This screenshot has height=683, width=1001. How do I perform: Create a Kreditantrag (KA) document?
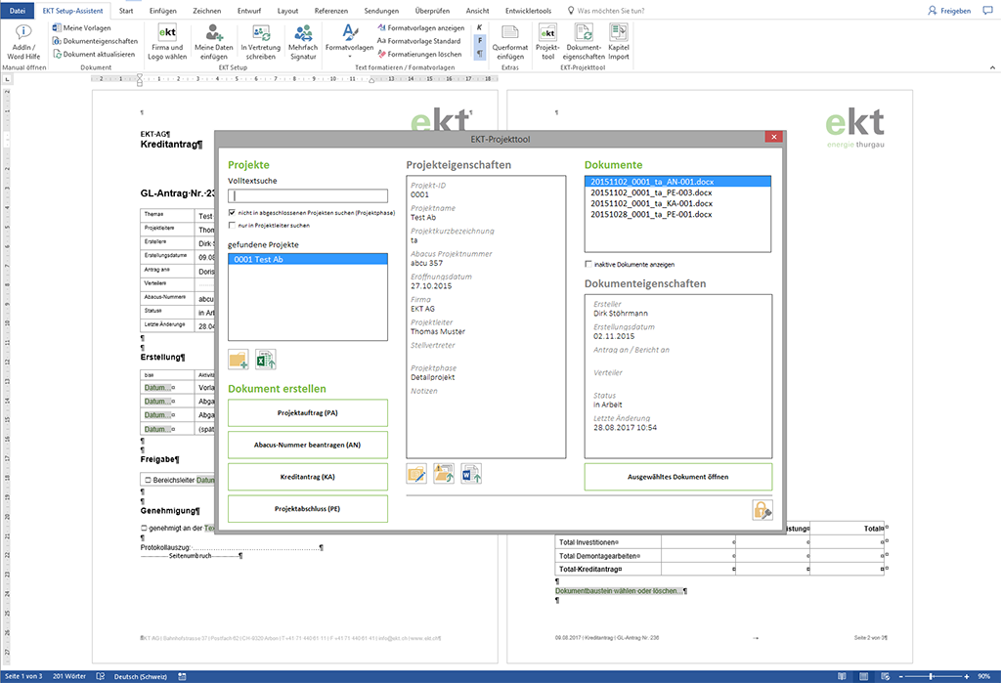click(308, 477)
